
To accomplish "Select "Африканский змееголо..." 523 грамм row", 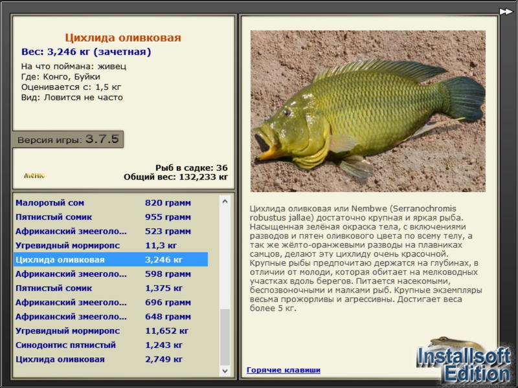I will pyautogui.click(x=111, y=232).
